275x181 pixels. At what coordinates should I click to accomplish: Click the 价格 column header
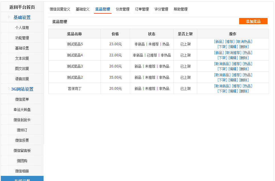pos(115,34)
